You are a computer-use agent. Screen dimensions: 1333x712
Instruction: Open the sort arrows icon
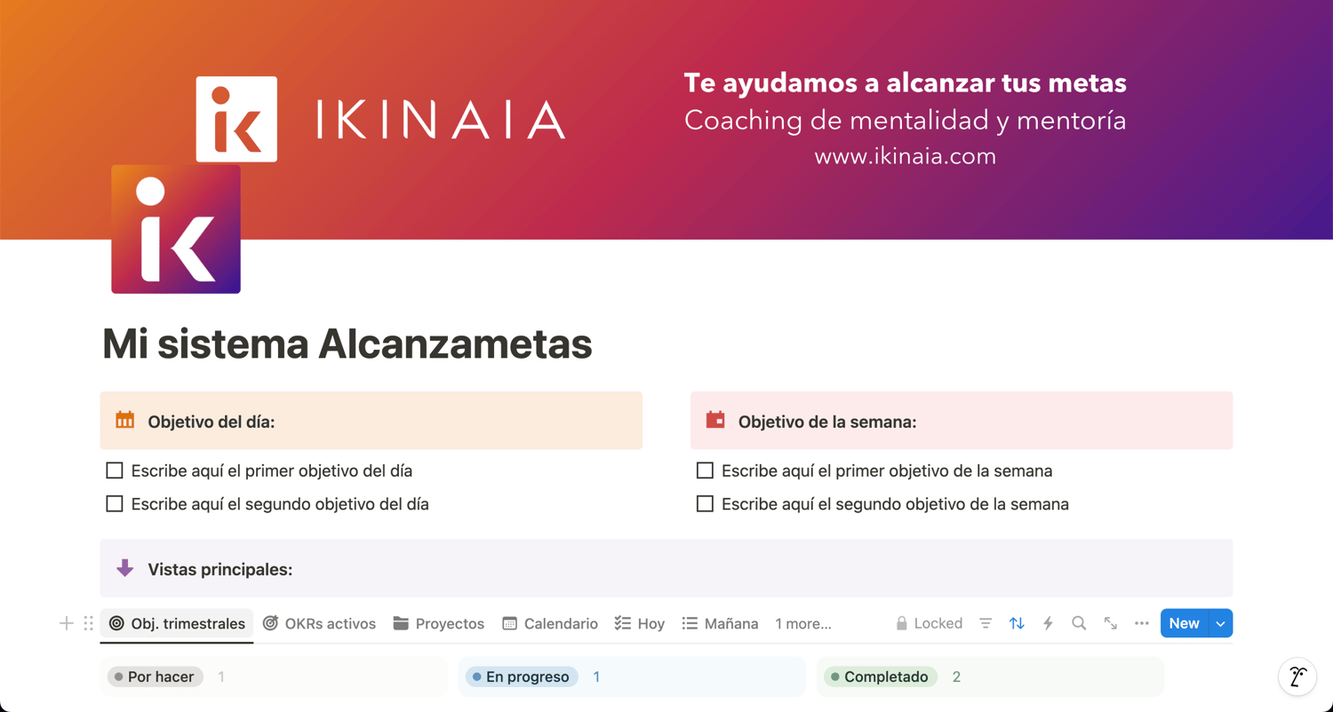pyautogui.click(x=1017, y=624)
